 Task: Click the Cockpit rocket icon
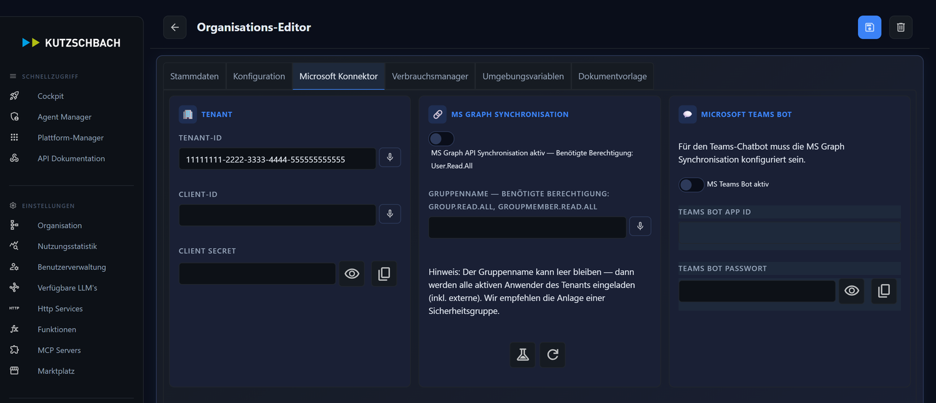pyautogui.click(x=14, y=96)
